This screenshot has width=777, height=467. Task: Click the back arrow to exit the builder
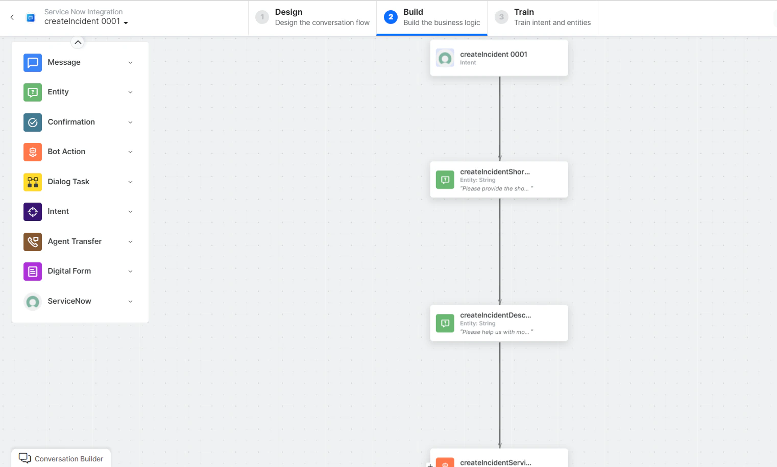pos(12,17)
